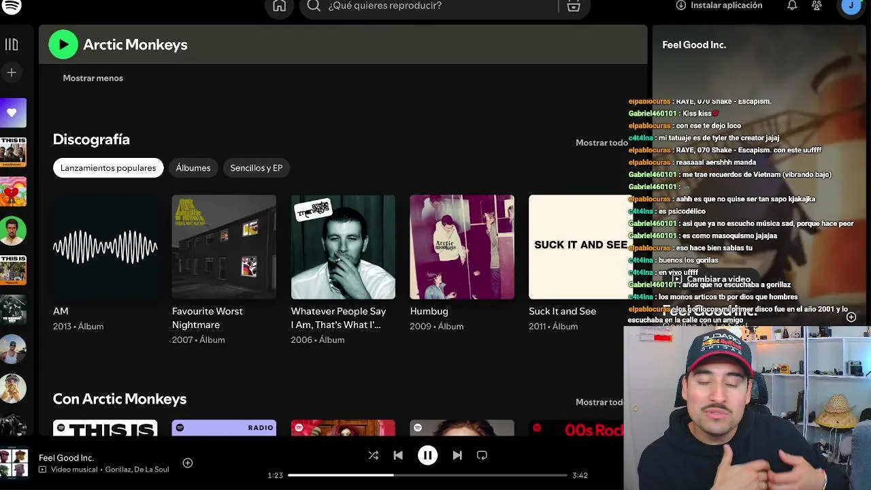Image resolution: width=871 pixels, height=490 pixels.
Task: Play Arctic Monkeys with green button
Action: point(63,44)
